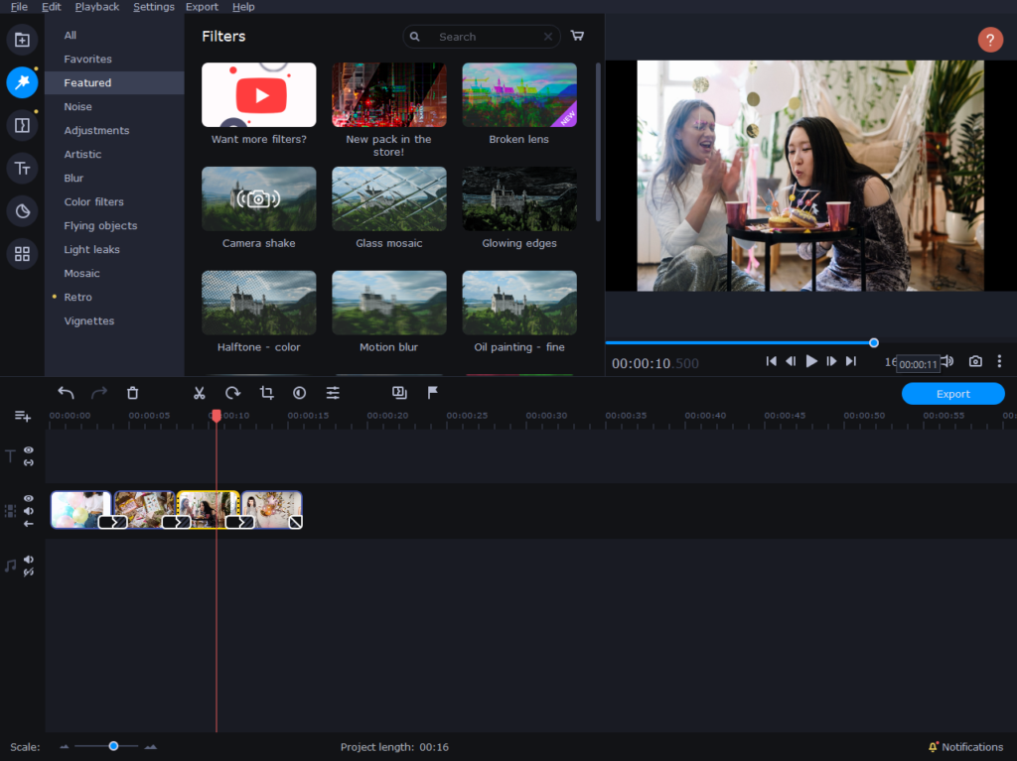
Task: Add a marker with the flag icon
Action: pyautogui.click(x=433, y=393)
